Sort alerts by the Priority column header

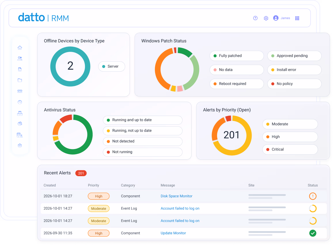tap(94, 185)
